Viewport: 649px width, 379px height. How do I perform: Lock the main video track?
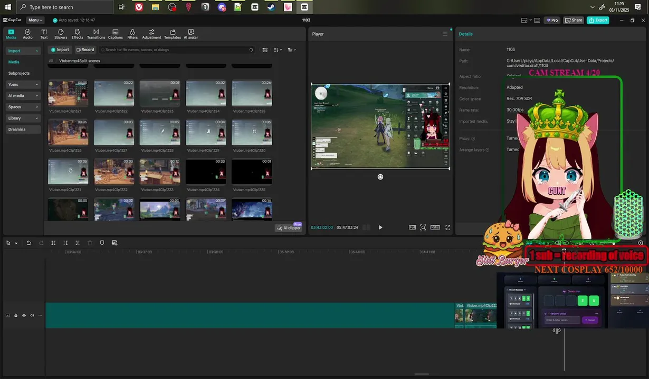tap(15, 315)
